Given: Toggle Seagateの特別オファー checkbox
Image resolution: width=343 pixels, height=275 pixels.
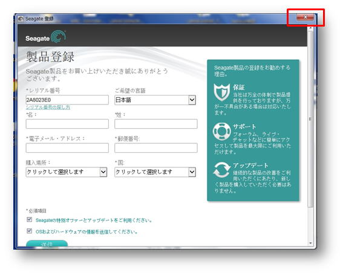Looking at the screenshot, I should (29, 219).
